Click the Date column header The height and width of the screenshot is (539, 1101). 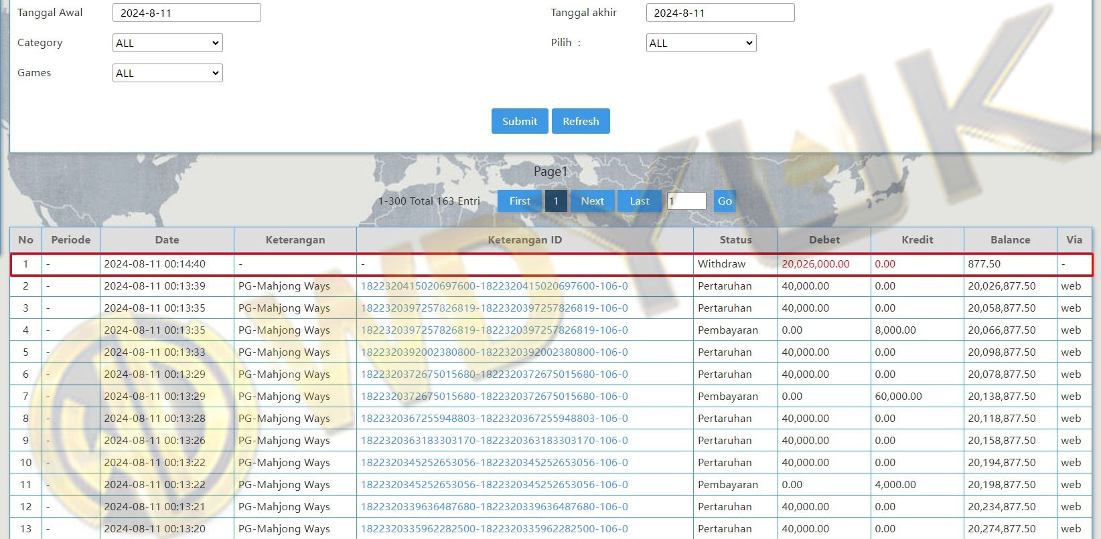167,239
